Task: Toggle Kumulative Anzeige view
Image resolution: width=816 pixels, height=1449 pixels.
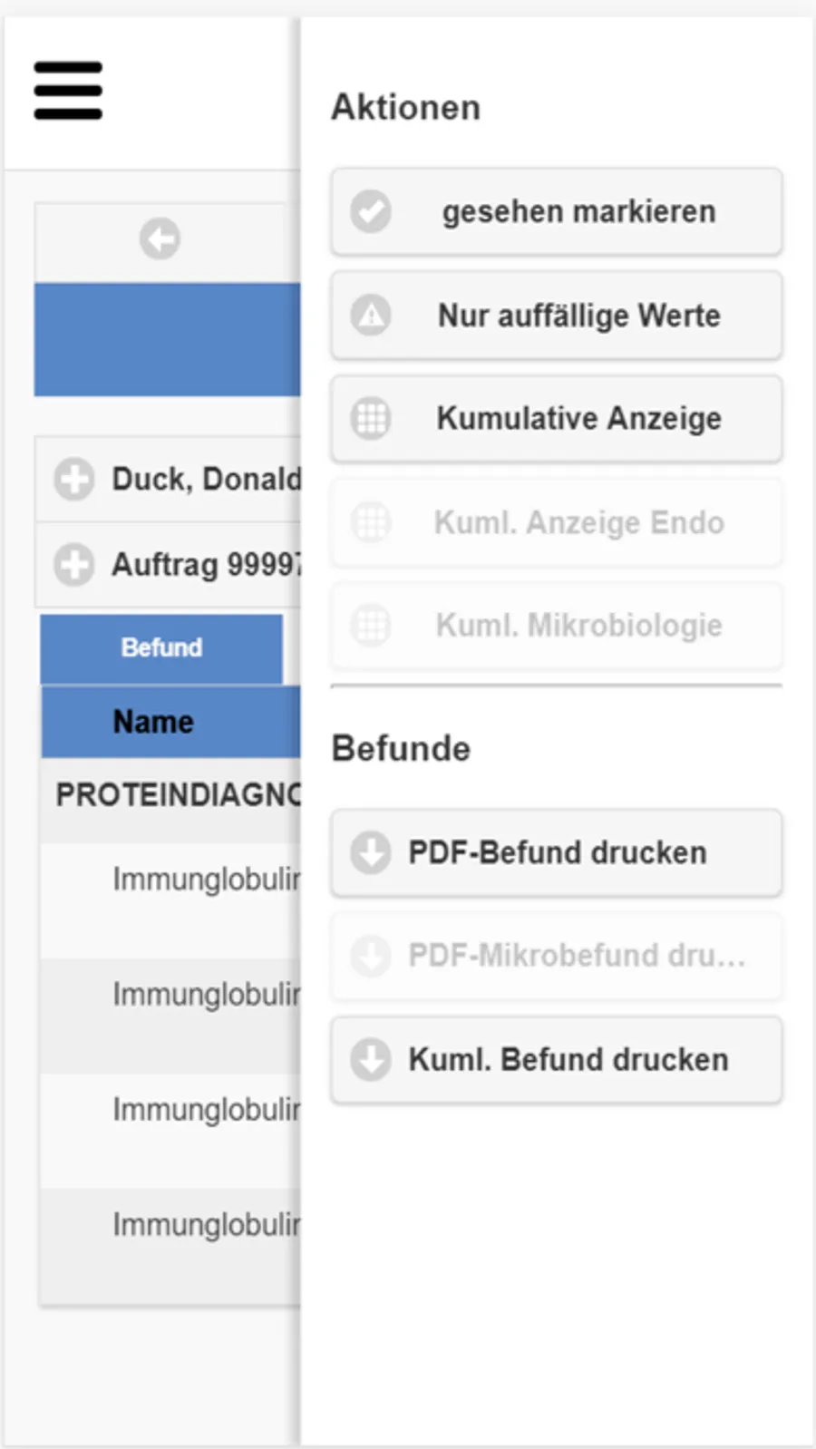Action: click(557, 419)
